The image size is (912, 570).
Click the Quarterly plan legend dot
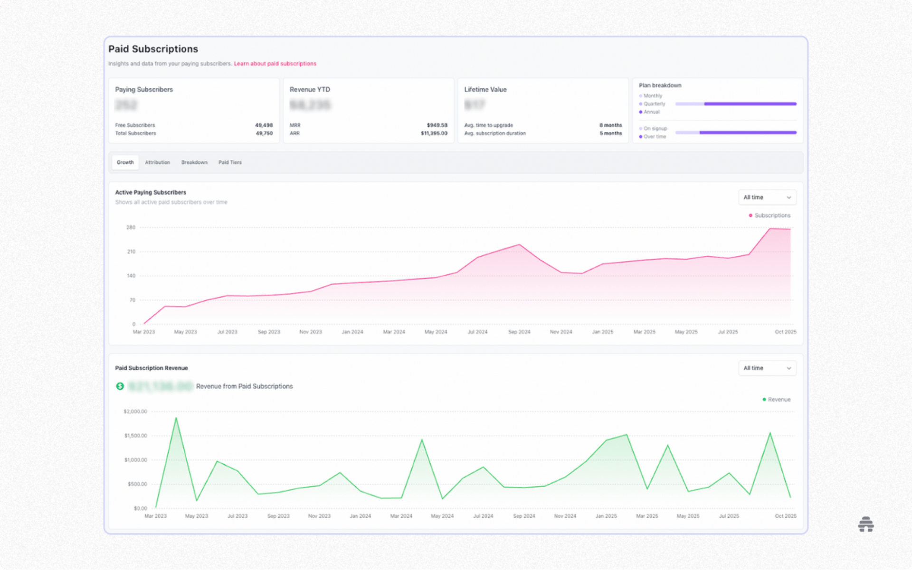click(x=641, y=104)
